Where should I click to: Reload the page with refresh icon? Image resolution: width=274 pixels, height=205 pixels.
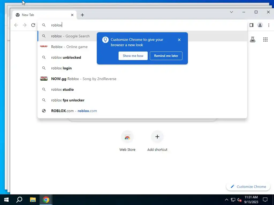click(33, 25)
